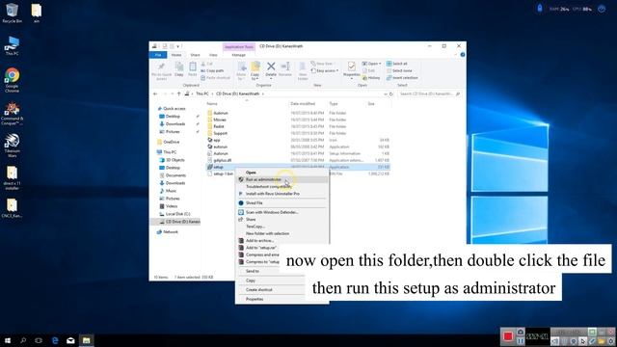Image resolution: width=617 pixels, height=347 pixels.
Task: Click Select none in the ribbon
Action: pos(399,70)
